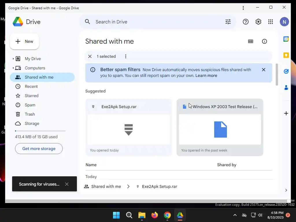Click Get more storage button
296x222 pixels.
coord(39,149)
